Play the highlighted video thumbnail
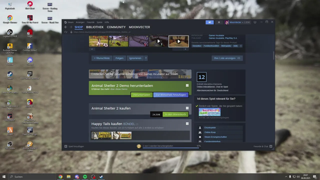This screenshot has height=180, width=320. pyautogui.click(x=179, y=41)
